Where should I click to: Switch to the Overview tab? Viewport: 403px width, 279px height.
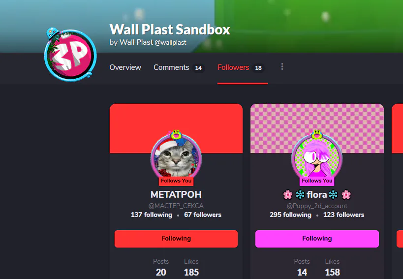coord(125,67)
